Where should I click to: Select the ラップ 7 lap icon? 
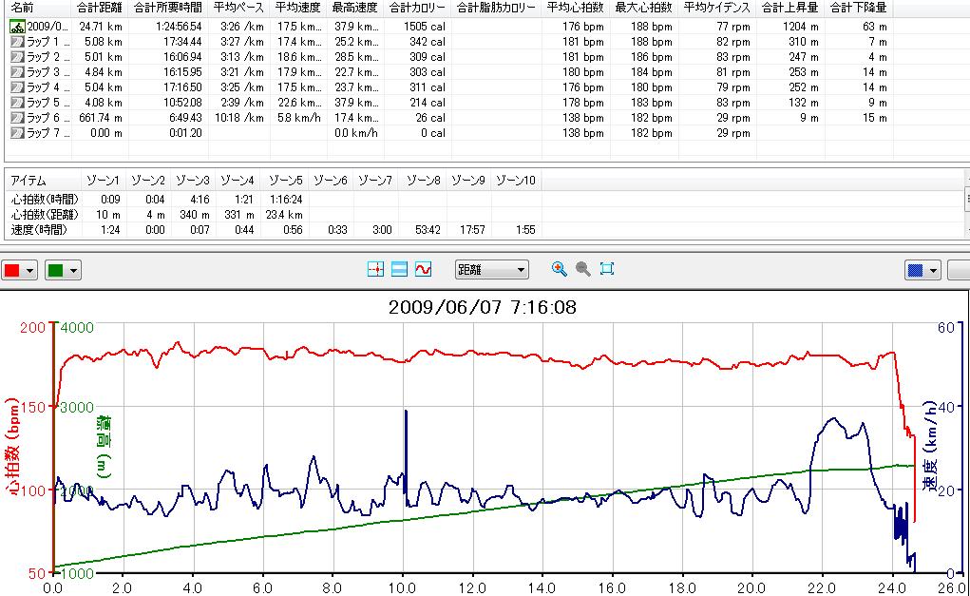pos(17,132)
